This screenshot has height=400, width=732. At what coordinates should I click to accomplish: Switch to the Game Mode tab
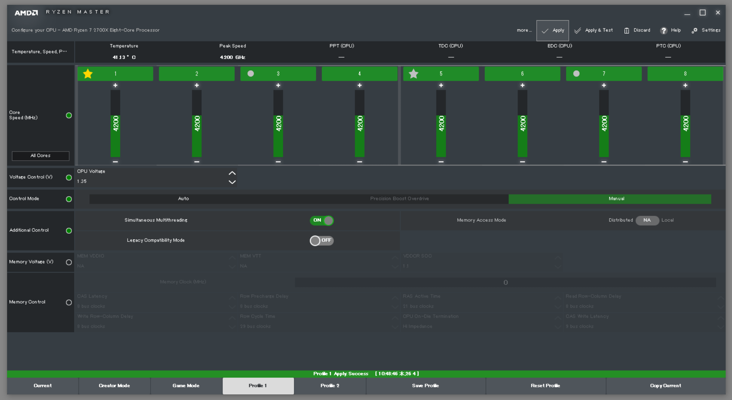pyautogui.click(x=186, y=386)
